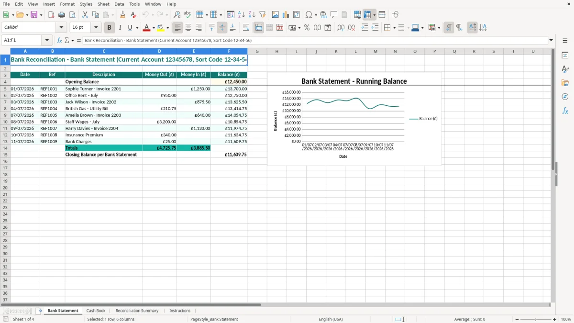574x323 pixels.
Task: Open the sidebar Properties deck
Action: coord(565,56)
